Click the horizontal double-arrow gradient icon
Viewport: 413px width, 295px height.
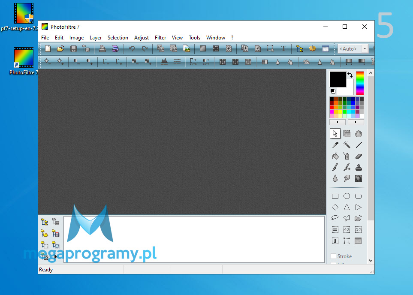click(349, 62)
